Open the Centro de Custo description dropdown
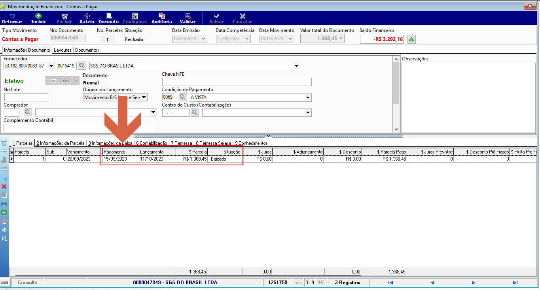The image size is (540, 290). pyautogui.click(x=308, y=113)
